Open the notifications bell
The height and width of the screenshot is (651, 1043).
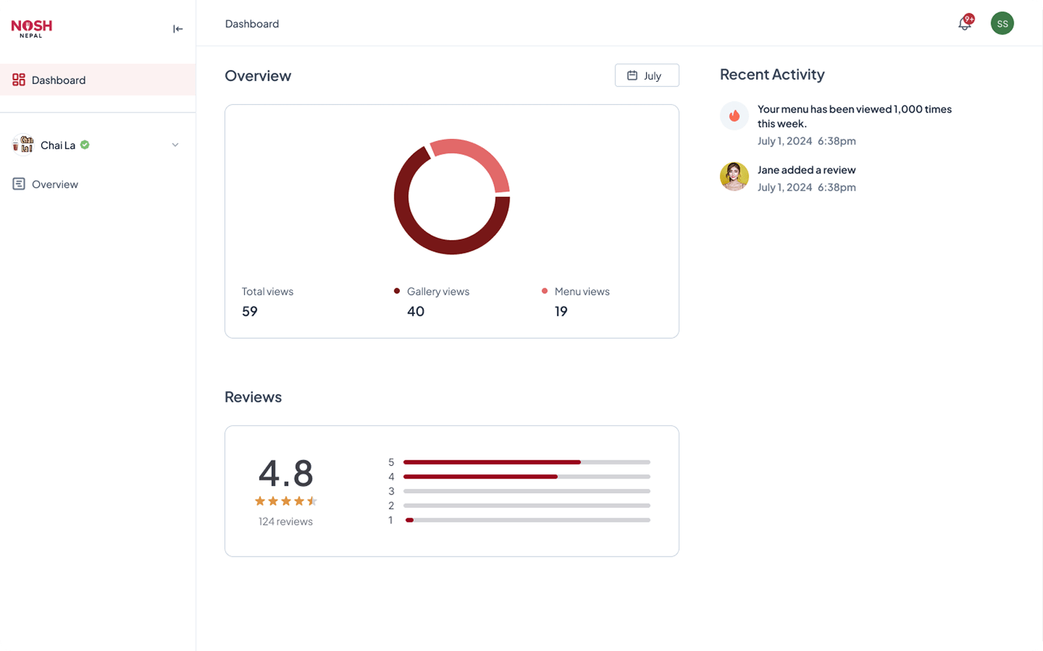[964, 24]
